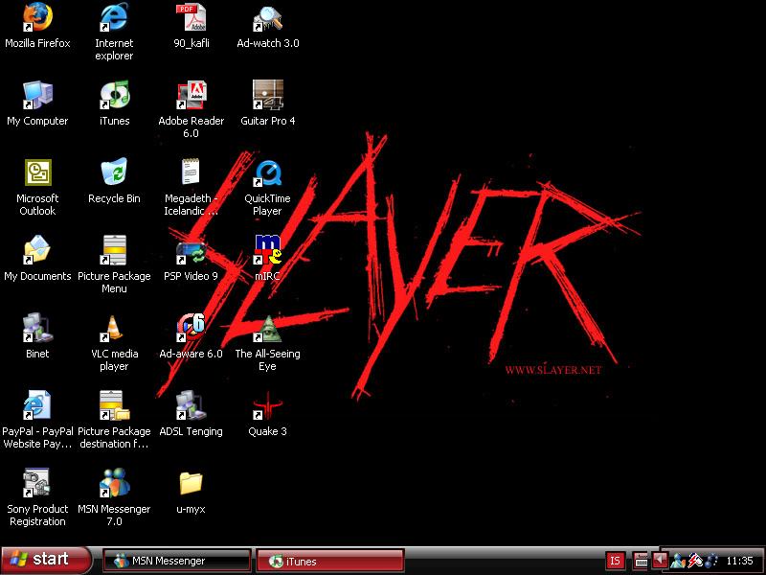Select the My Computer desktop icon
766x575 pixels.
coord(37,95)
